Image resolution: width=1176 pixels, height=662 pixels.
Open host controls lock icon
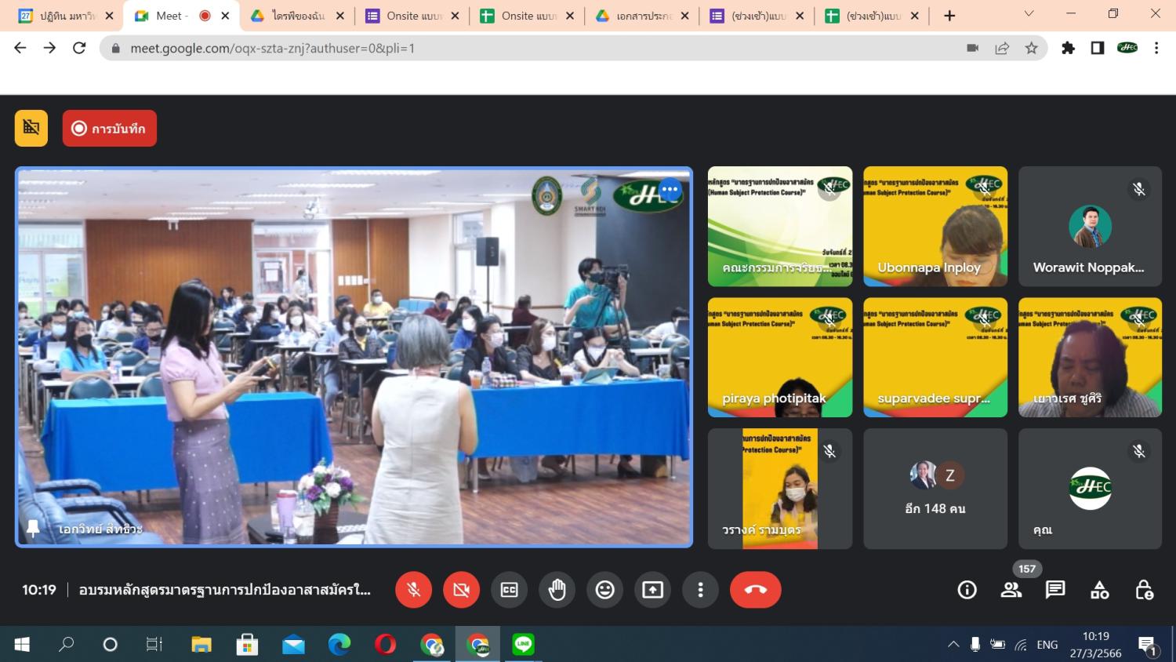tap(1144, 590)
